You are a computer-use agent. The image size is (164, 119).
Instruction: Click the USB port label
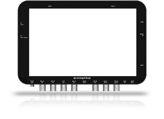[142, 22]
